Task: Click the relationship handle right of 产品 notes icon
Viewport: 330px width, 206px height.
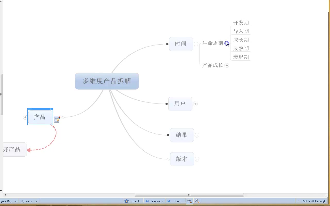Action: 63,117
